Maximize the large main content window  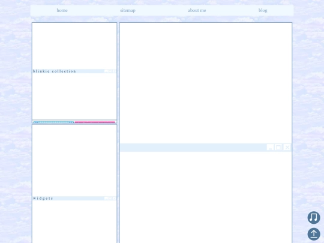pos(278,148)
